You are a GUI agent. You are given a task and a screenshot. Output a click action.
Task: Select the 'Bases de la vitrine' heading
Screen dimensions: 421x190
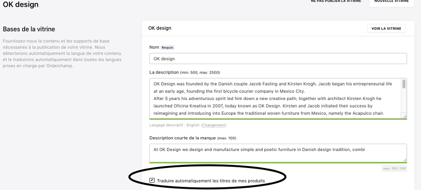(x=29, y=29)
